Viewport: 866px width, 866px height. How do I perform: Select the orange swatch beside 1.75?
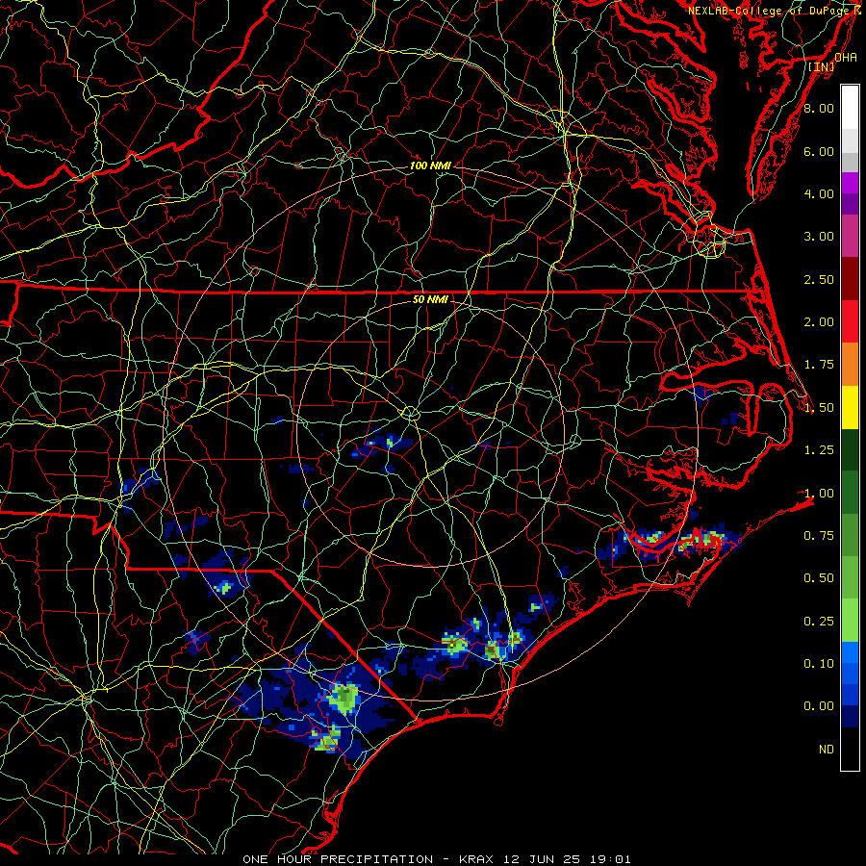coord(850,365)
